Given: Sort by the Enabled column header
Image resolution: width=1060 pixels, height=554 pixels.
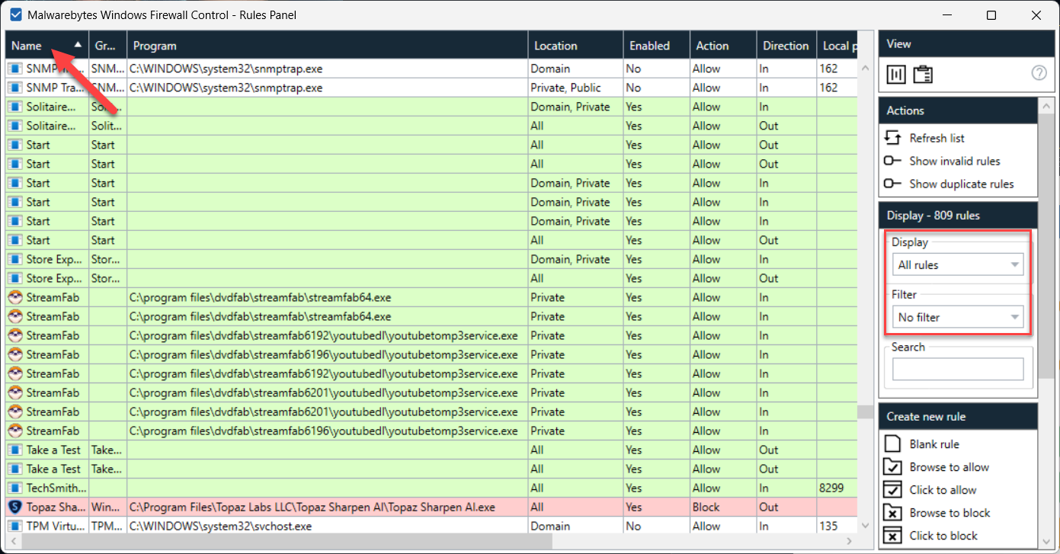Looking at the screenshot, I should coord(649,46).
